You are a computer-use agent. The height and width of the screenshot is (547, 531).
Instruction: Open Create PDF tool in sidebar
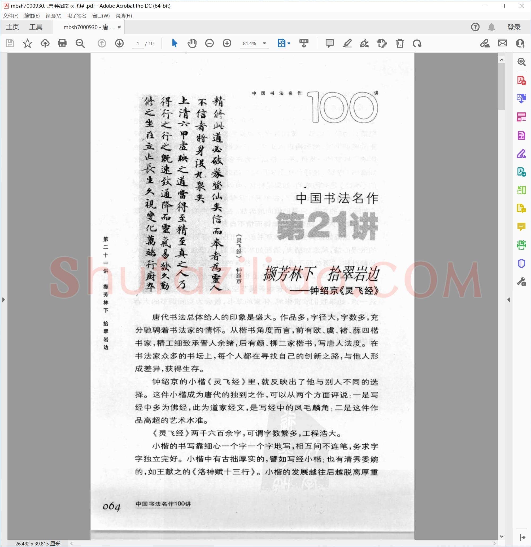(x=521, y=80)
